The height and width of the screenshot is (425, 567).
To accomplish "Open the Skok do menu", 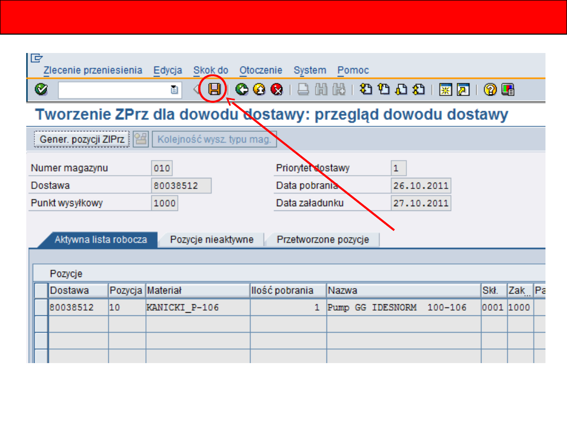I will (211, 70).
